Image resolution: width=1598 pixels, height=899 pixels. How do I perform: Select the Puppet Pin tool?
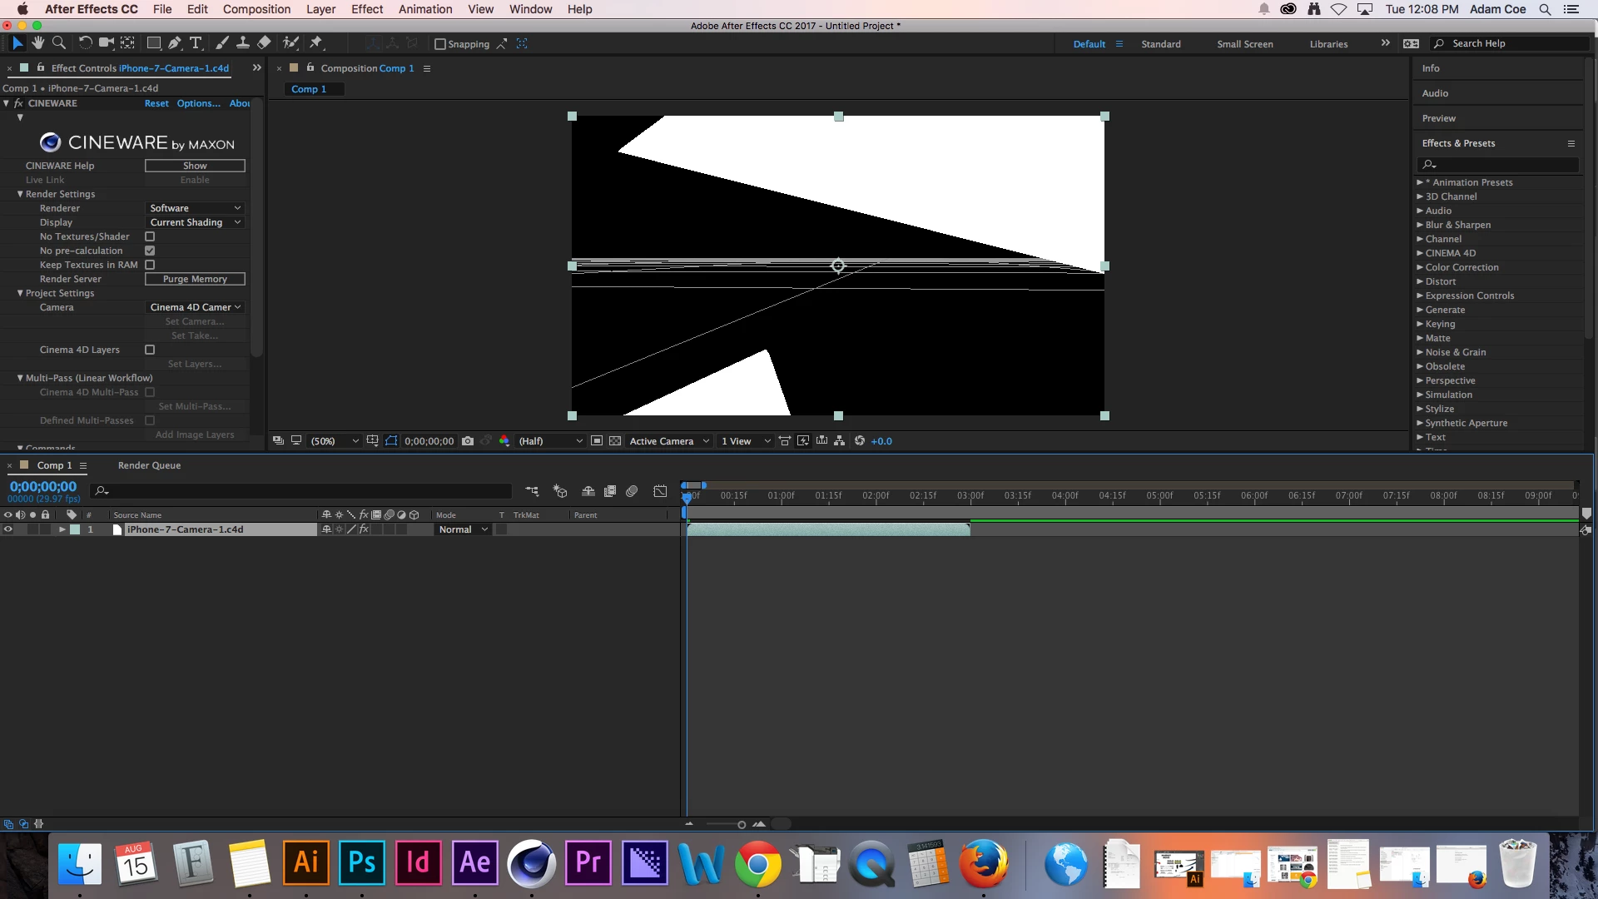click(x=315, y=42)
